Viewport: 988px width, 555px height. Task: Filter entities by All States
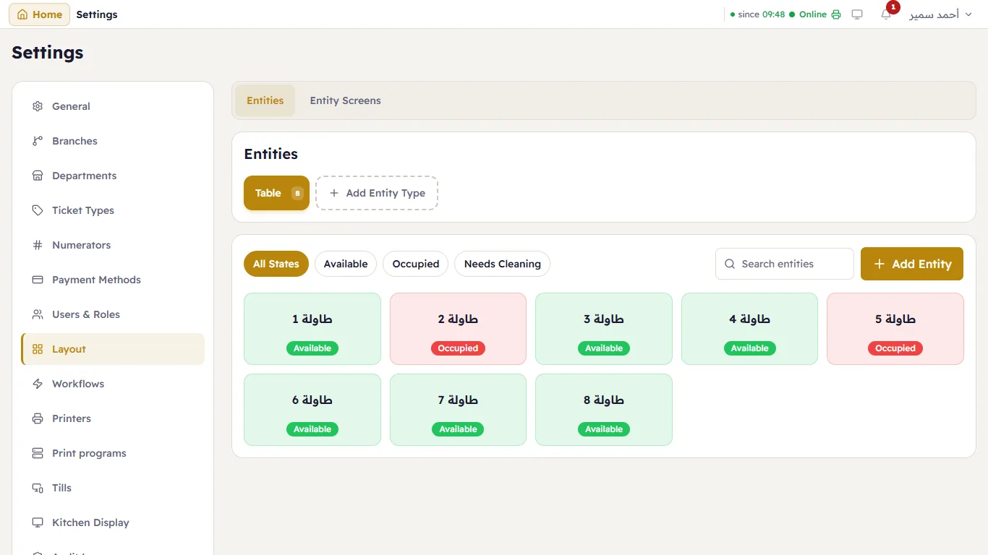click(276, 264)
